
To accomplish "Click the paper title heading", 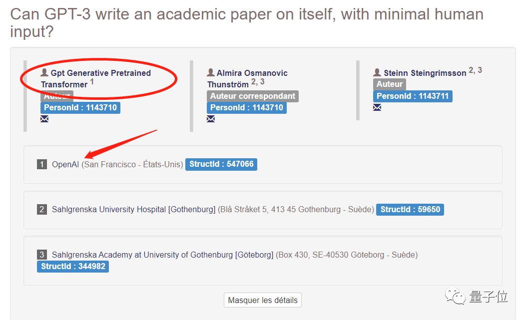I will pyautogui.click(x=247, y=23).
